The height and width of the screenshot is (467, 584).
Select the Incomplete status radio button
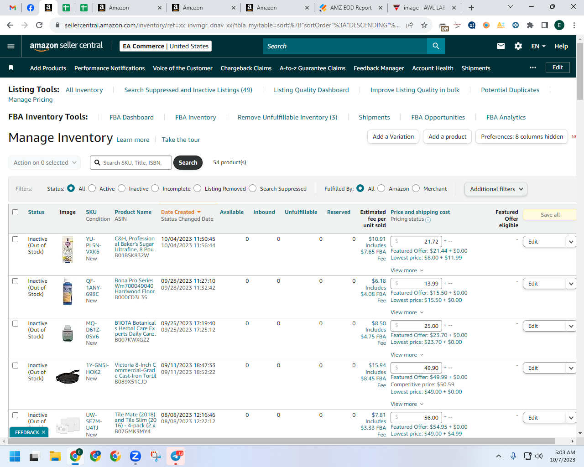pos(155,188)
